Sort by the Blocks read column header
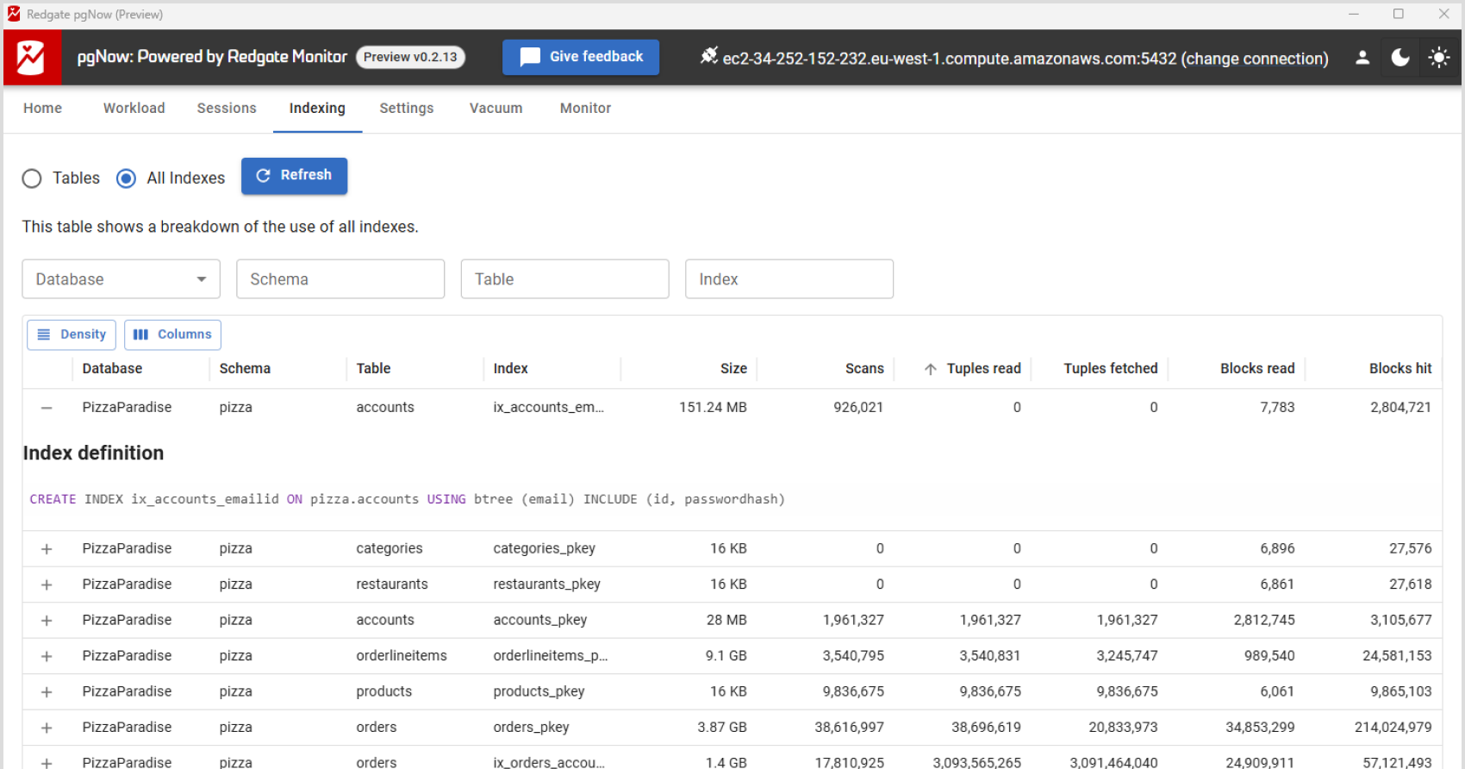The width and height of the screenshot is (1465, 769). 1257,368
